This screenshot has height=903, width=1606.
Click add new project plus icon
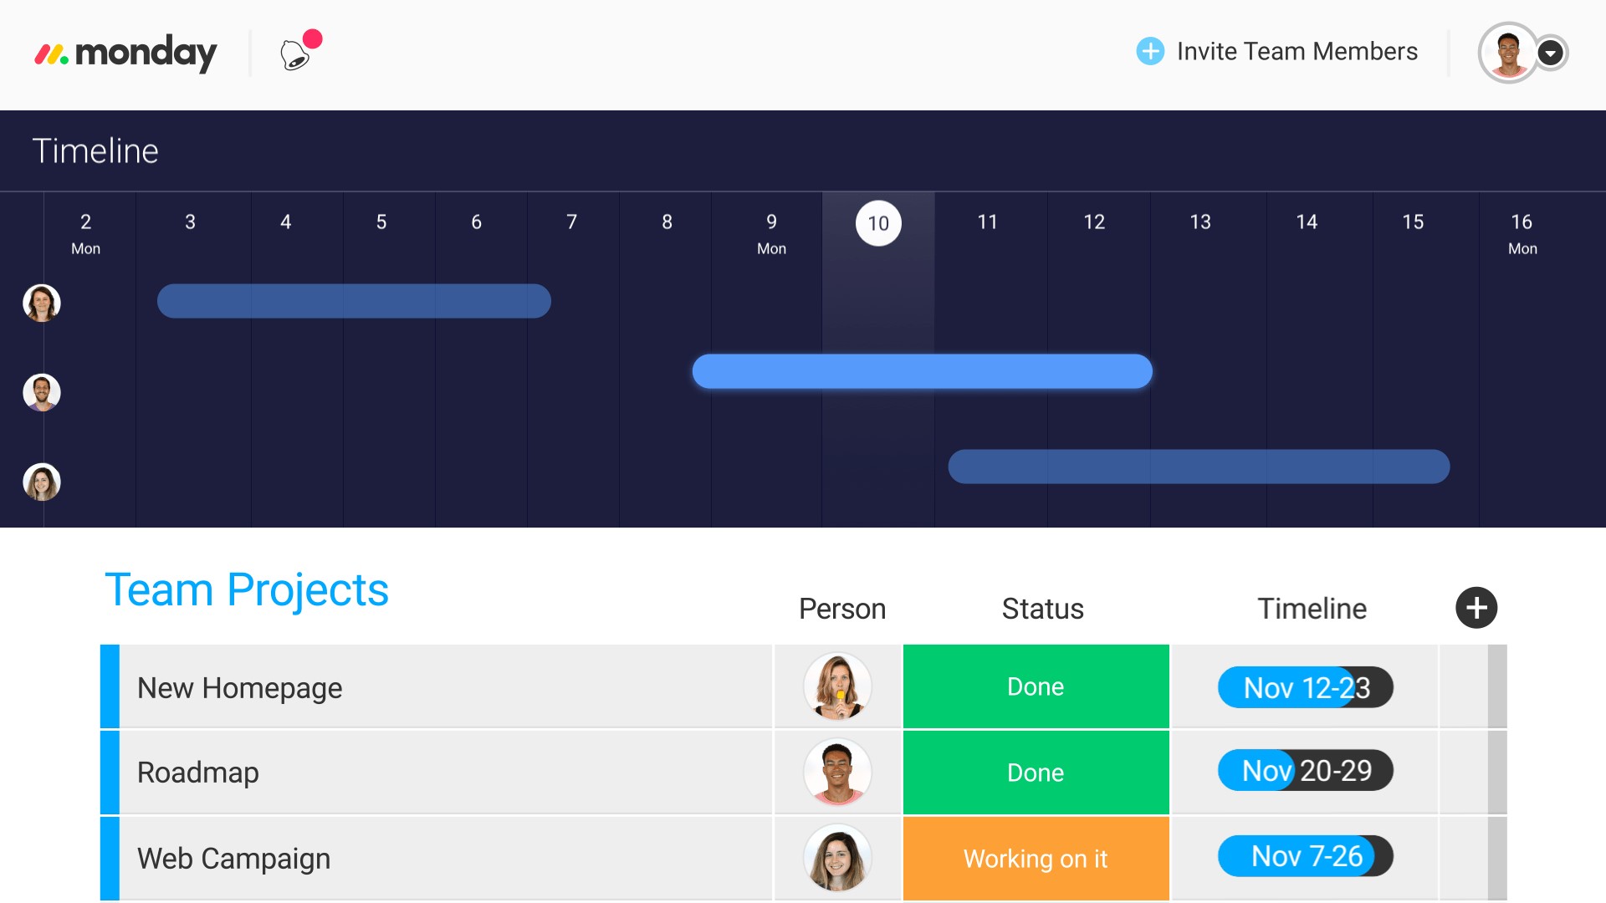click(x=1477, y=606)
